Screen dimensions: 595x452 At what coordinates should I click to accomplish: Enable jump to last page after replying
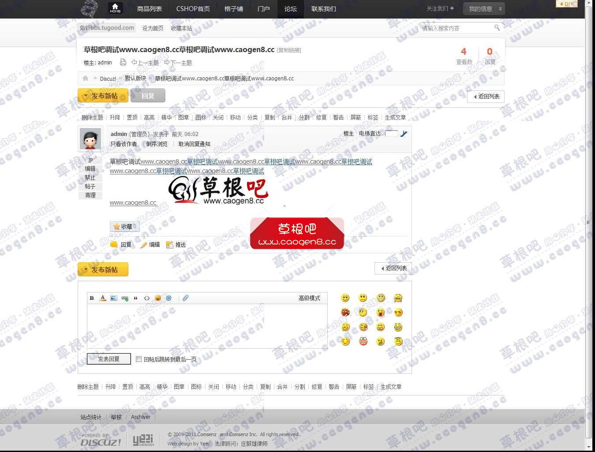pyautogui.click(x=138, y=359)
